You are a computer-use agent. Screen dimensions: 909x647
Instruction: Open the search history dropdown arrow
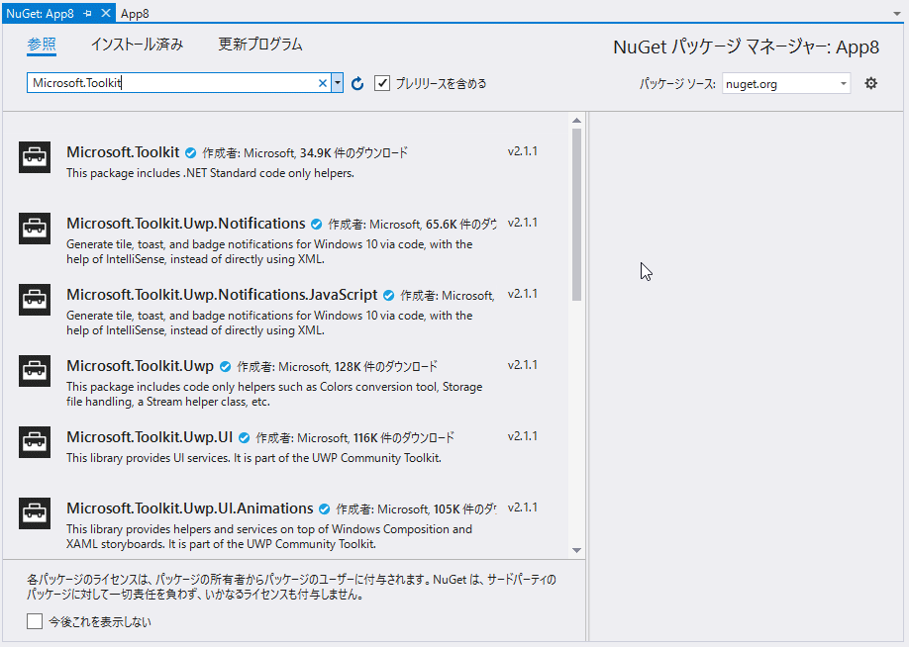click(339, 83)
